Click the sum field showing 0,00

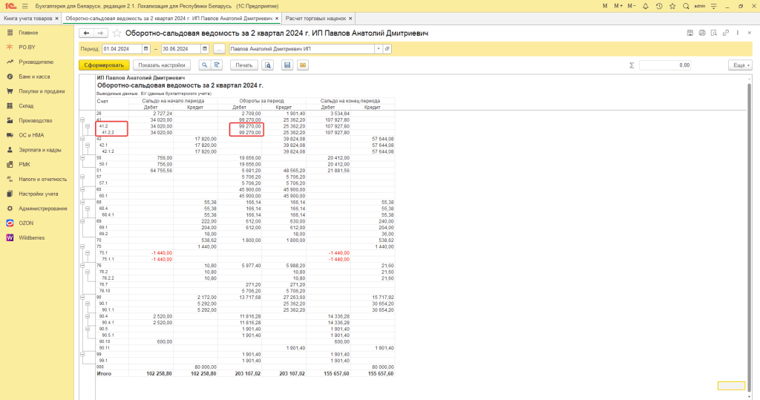pos(665,65)
